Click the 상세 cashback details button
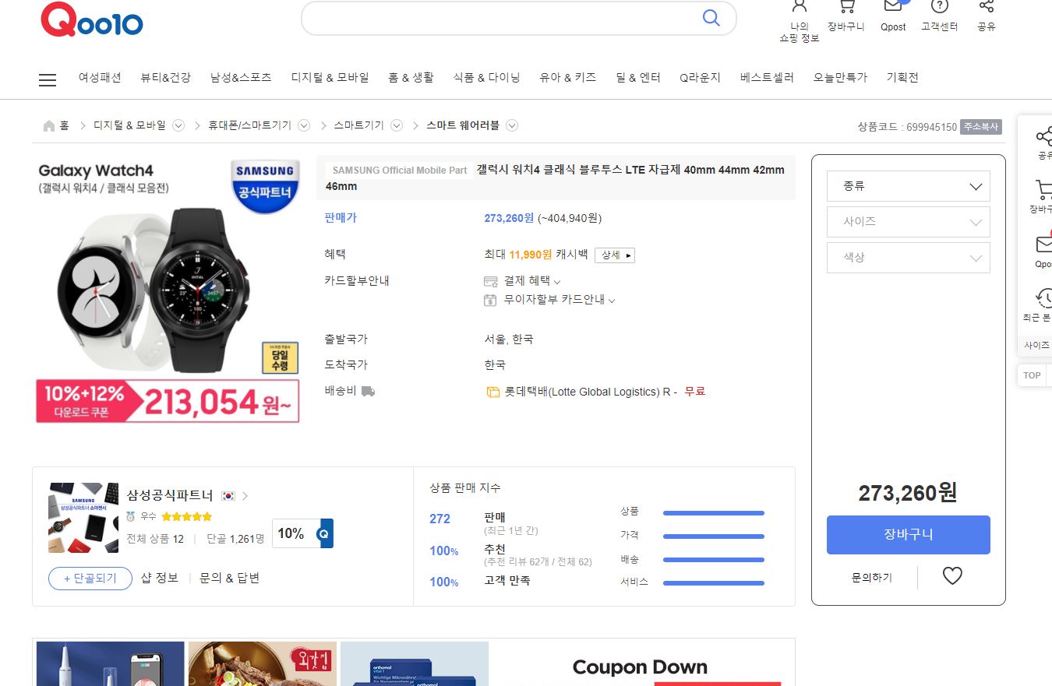The width and height of the screenshot is (1052, 686). 615,255
